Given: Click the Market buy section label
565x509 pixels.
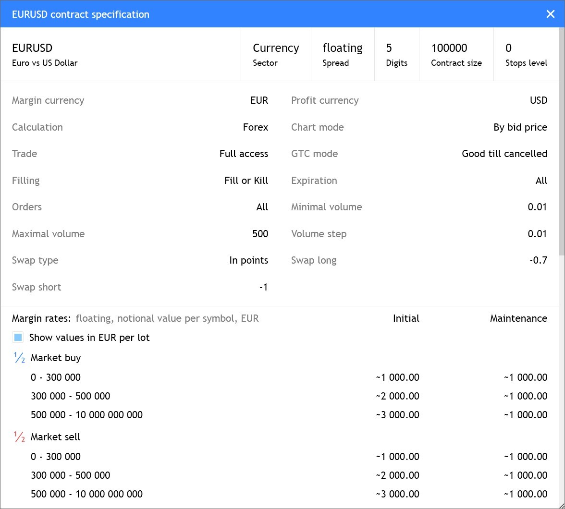Looking at the screenshot, I should coord(56,358).
